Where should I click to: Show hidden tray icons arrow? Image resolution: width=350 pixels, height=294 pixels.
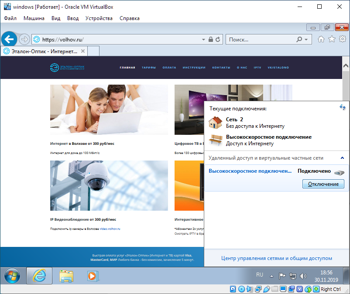tap(272, 276)
